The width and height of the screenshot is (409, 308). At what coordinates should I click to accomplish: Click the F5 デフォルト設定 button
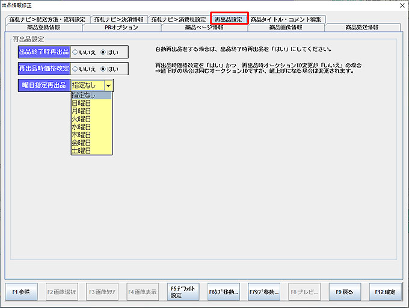[183, 292]
